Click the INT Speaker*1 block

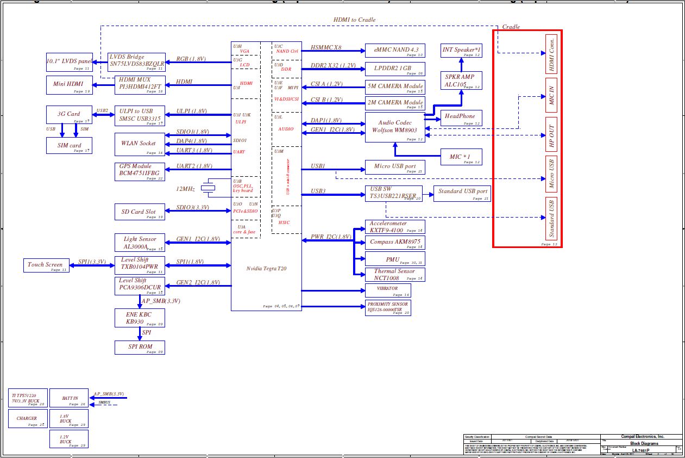click(461, 51)
